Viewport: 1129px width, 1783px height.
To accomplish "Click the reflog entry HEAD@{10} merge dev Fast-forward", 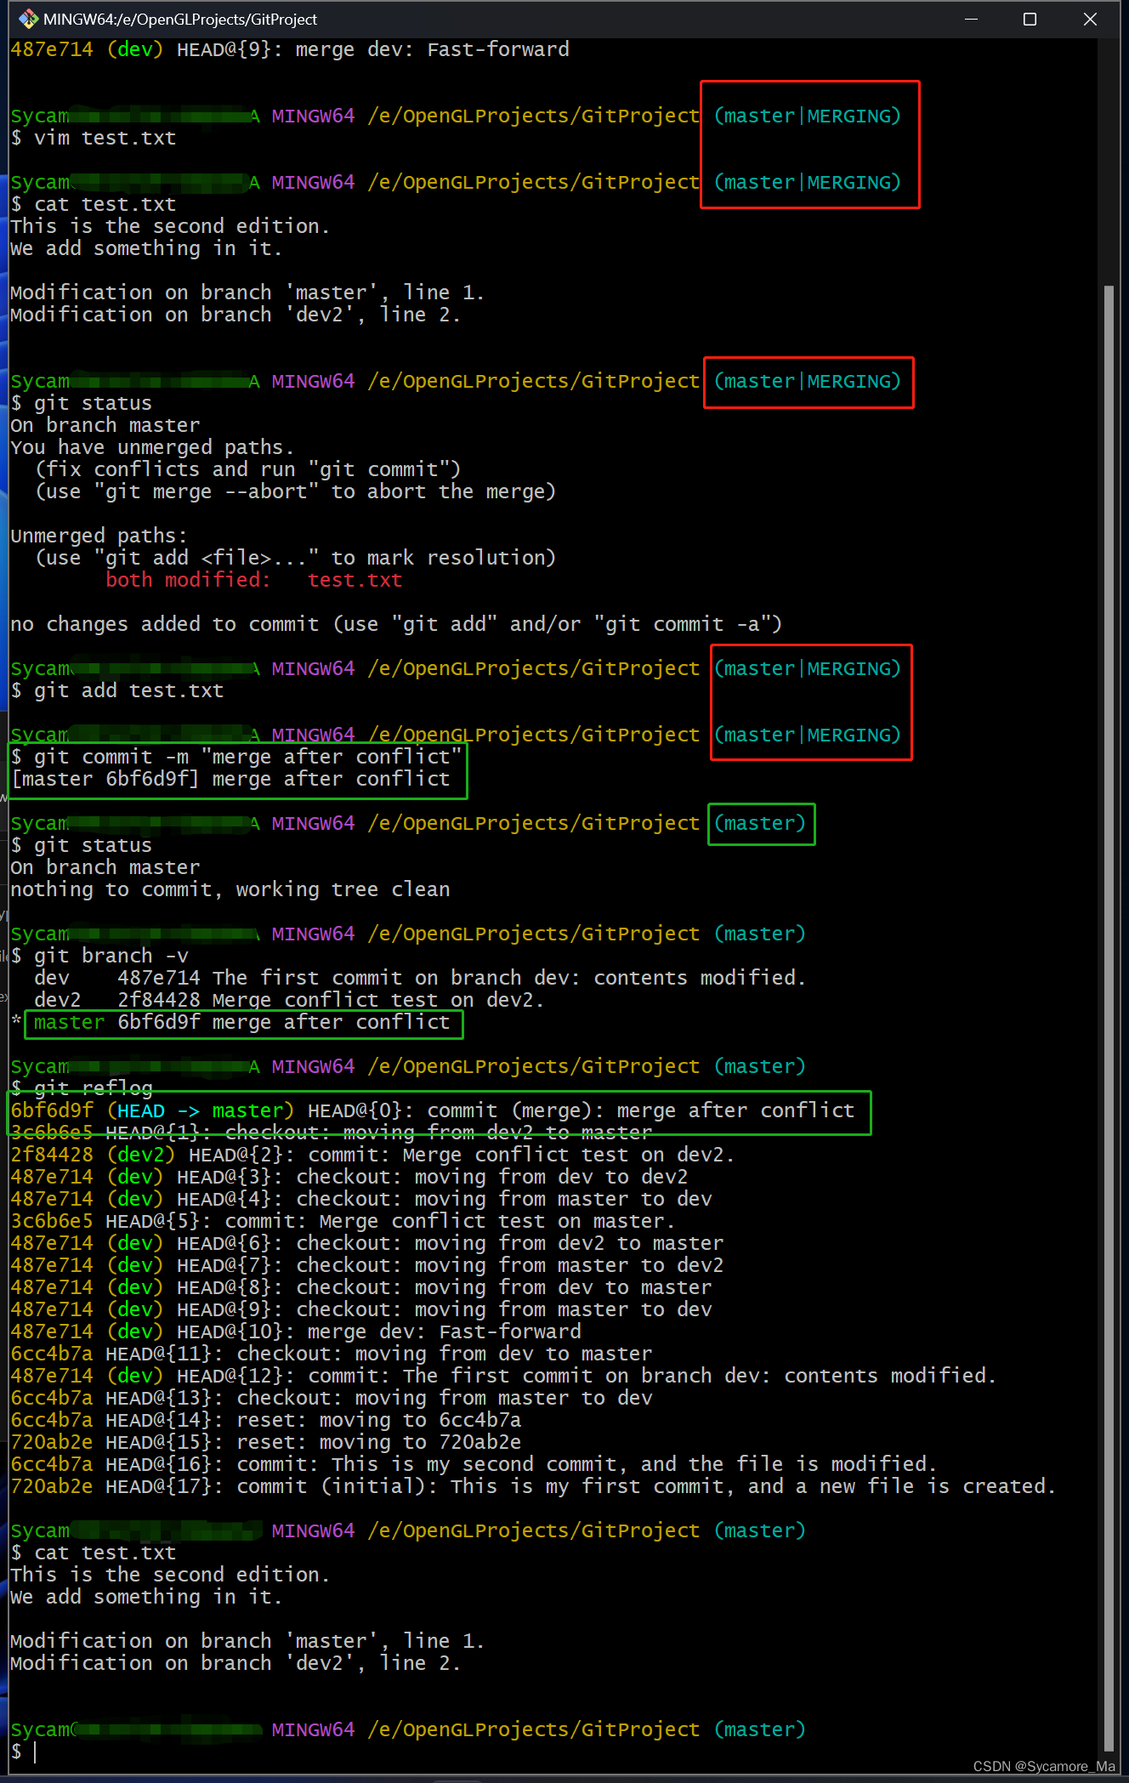I will pyautogui.click(x=296, y=1332).
